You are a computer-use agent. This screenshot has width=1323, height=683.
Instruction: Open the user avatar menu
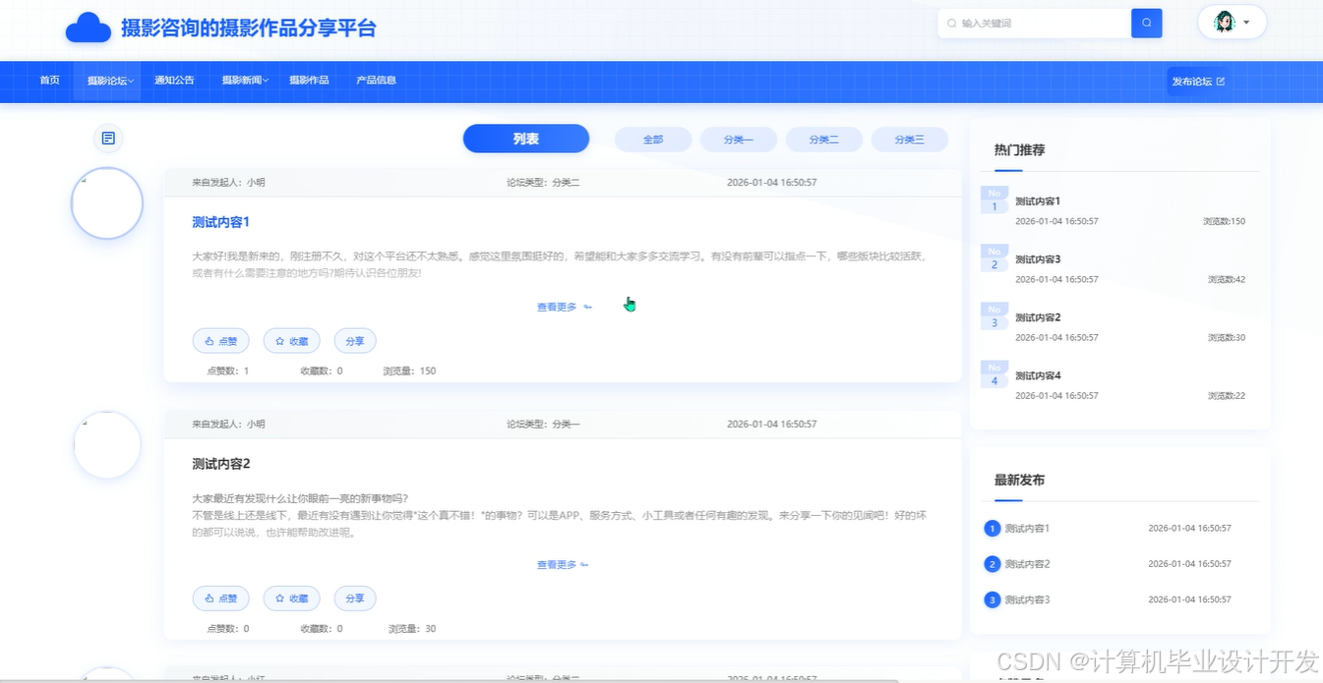1232,23
